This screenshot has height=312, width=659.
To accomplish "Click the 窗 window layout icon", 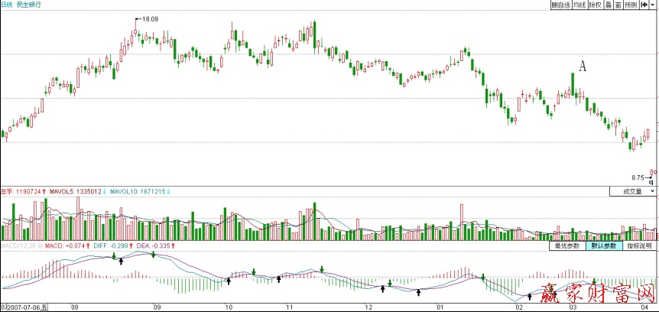I will pyautogui.click(x=617, y=5).
